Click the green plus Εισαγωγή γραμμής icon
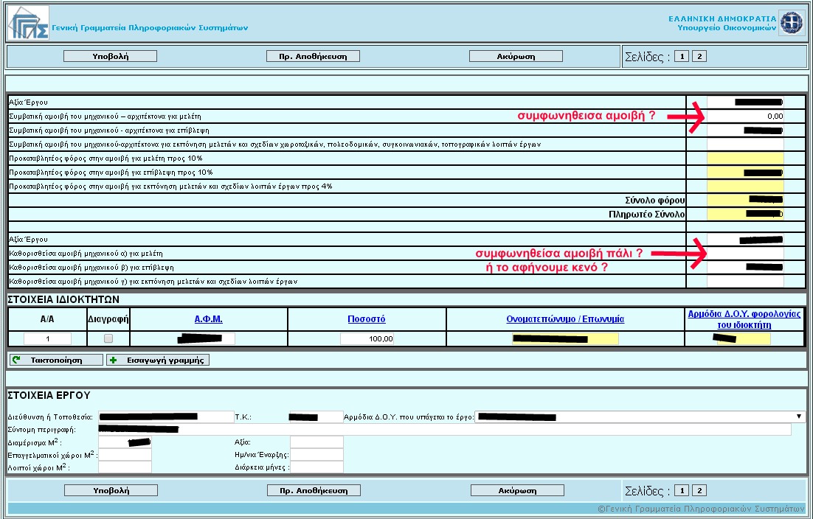This screenshot has height=519, width=813. (113, 360)
